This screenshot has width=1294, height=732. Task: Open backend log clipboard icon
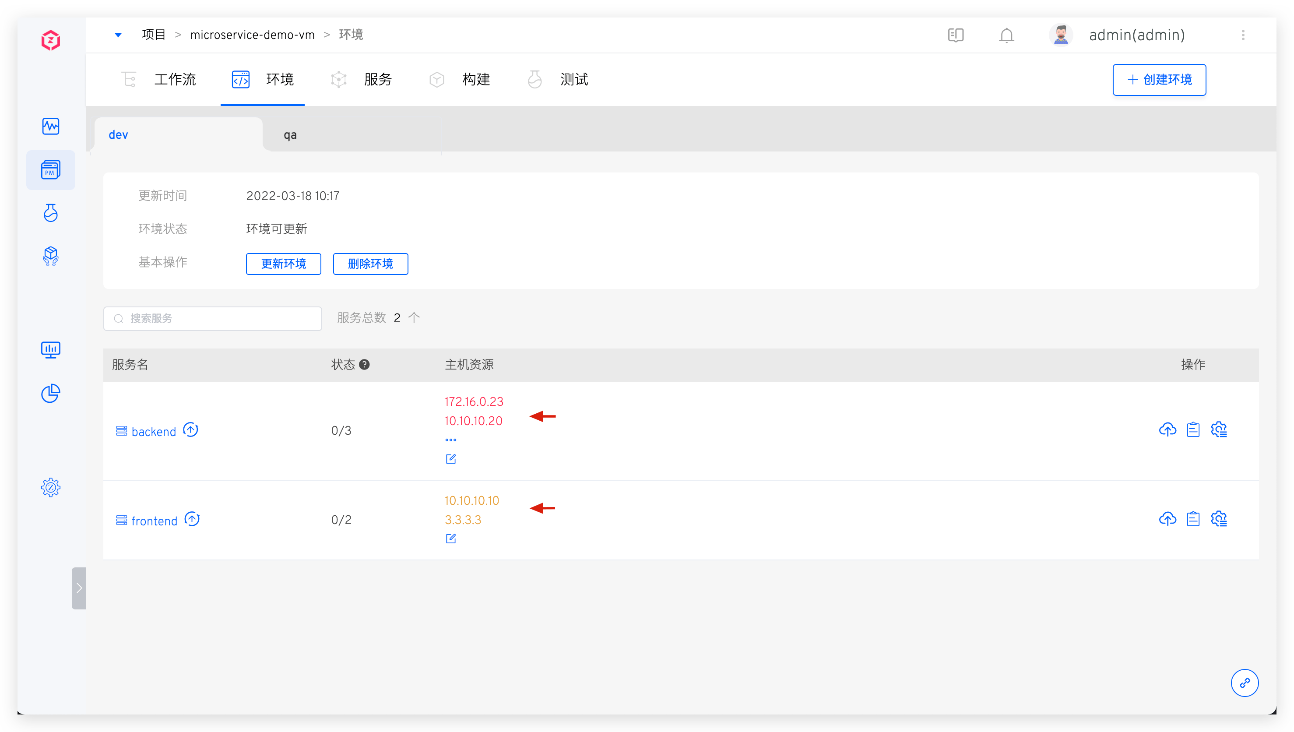(1193, 430)
